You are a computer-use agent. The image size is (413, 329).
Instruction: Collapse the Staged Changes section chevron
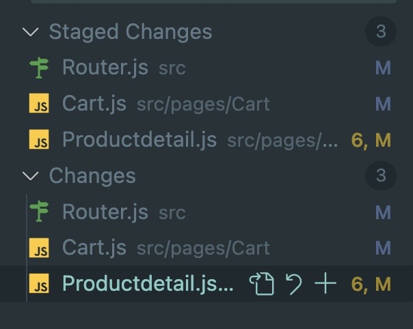click(31, 32)
